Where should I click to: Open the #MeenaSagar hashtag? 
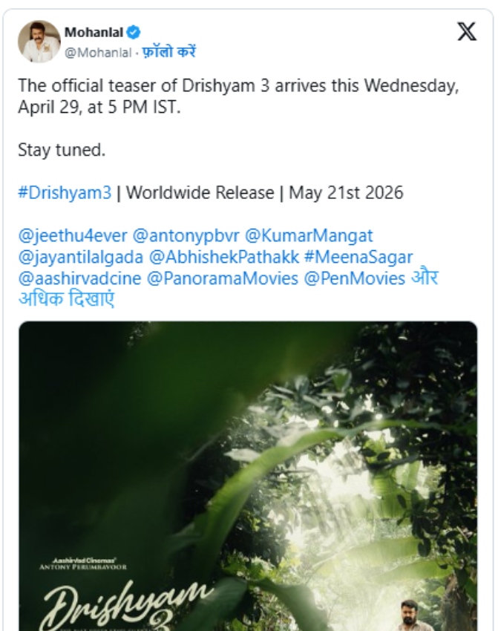358,258
